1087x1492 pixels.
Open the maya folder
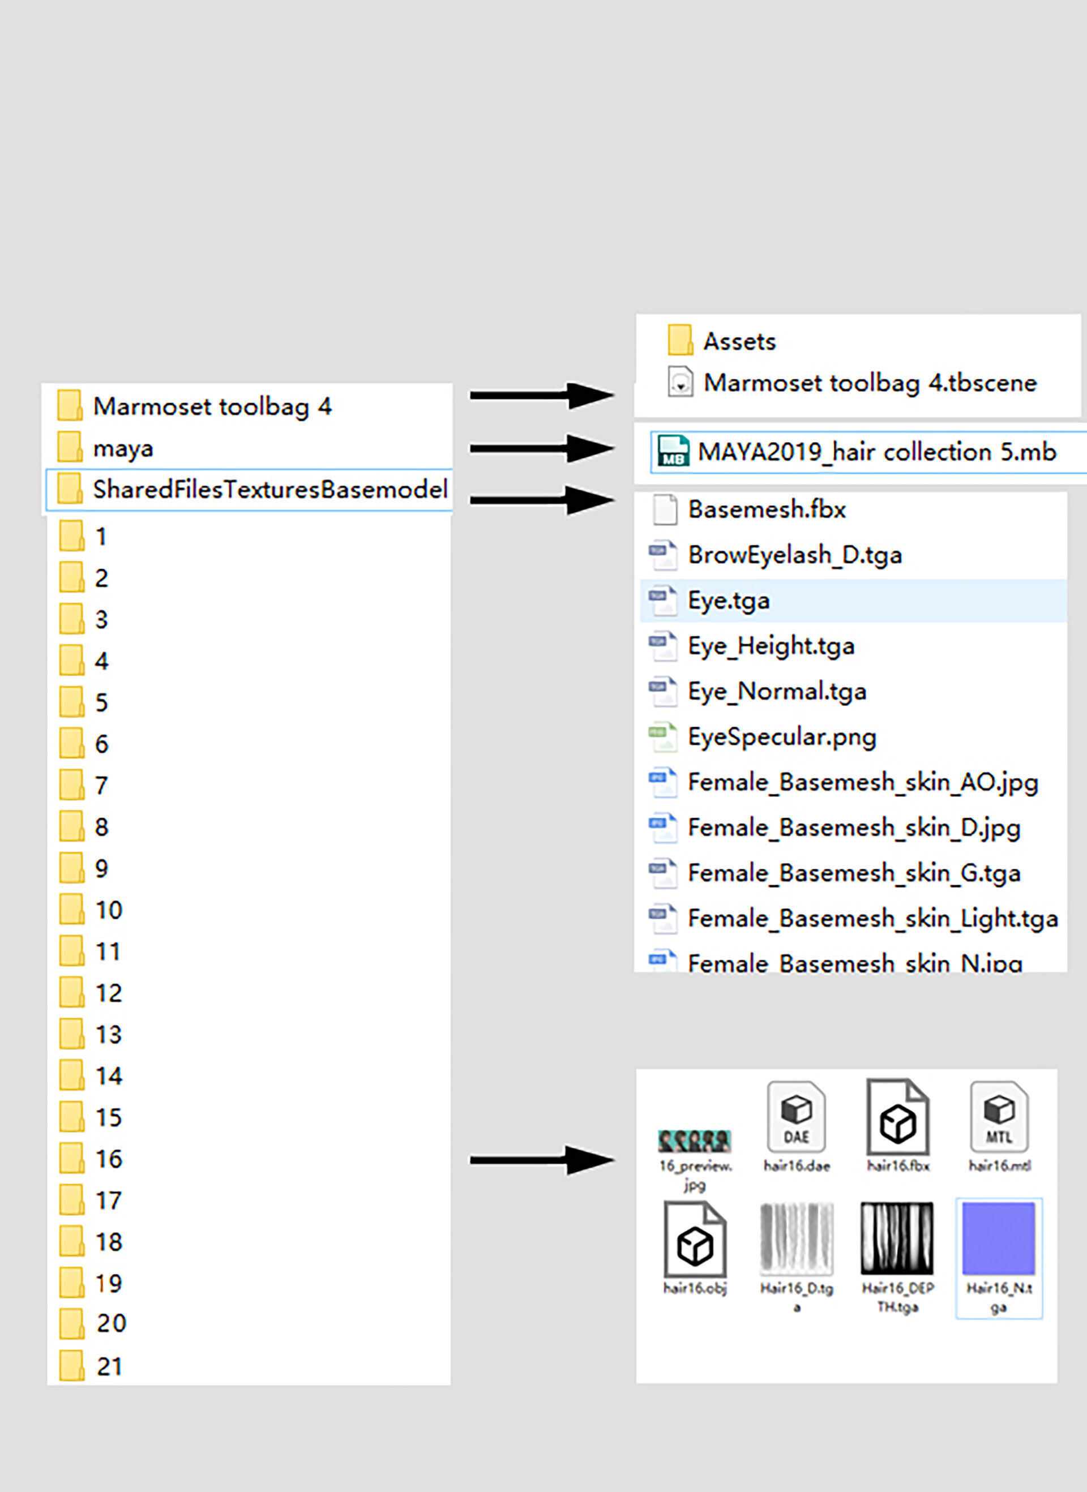click(x=123, y=449)
